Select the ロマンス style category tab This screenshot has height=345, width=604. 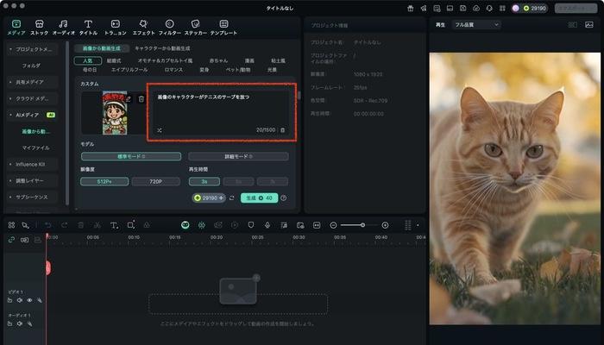click(x=173, y=69)
